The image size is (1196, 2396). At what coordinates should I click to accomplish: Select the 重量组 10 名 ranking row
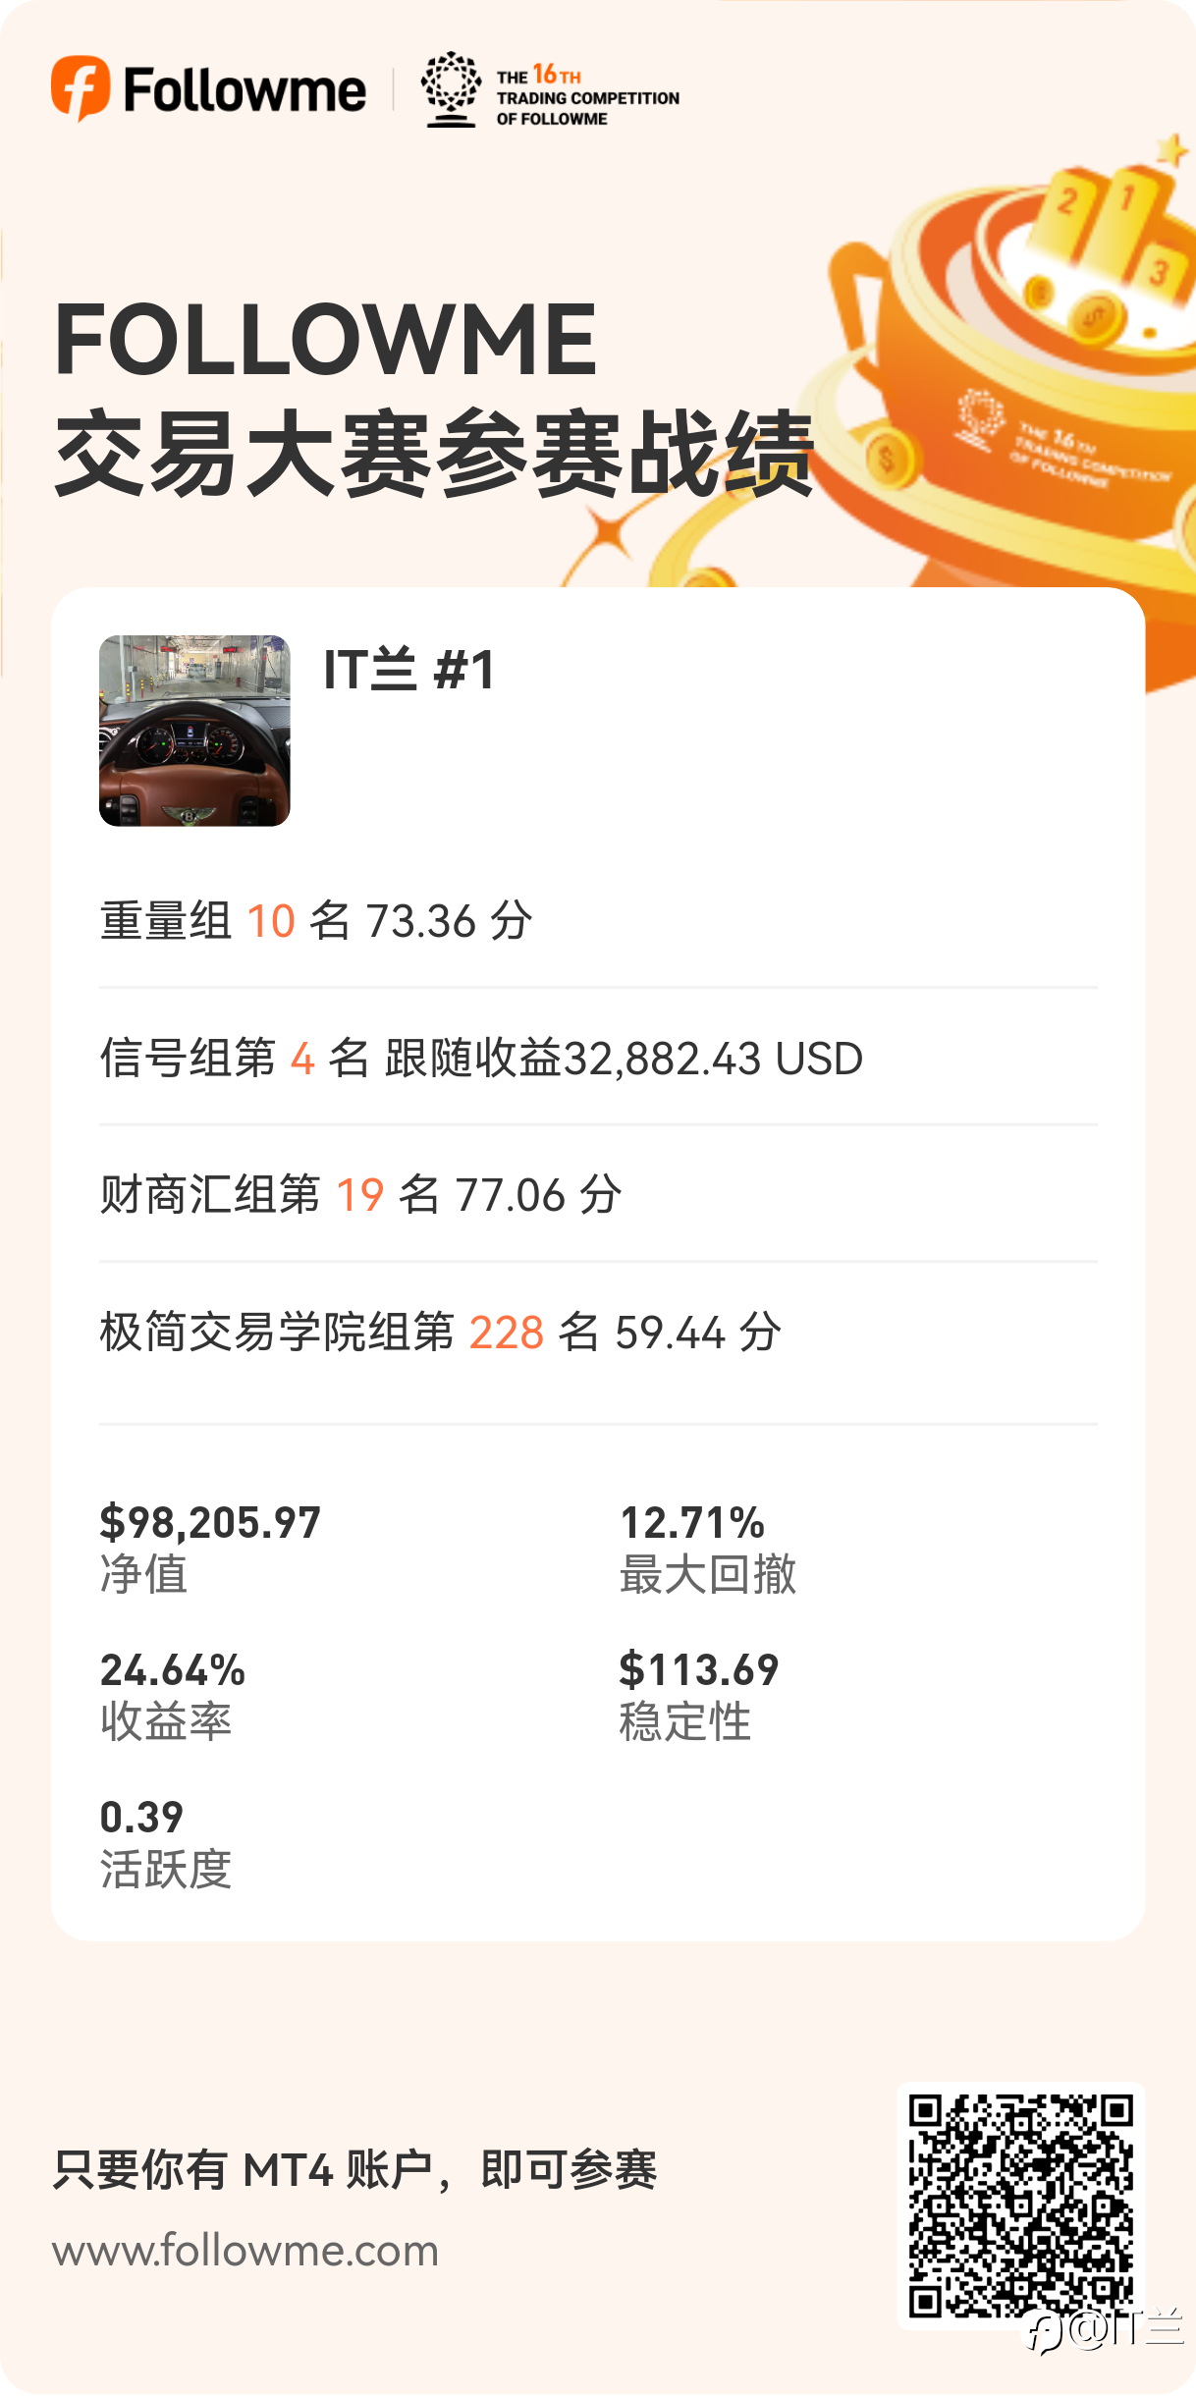click(x=598, y=921)
